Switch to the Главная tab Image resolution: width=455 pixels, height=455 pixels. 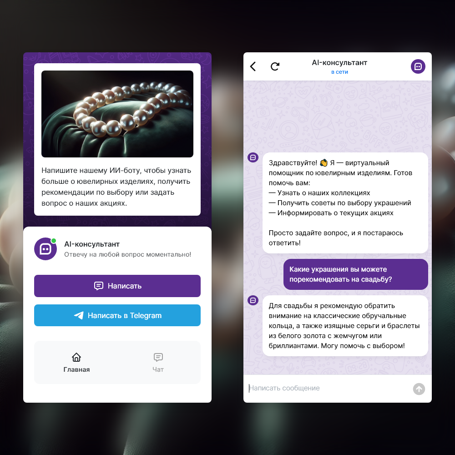[76, 363]
